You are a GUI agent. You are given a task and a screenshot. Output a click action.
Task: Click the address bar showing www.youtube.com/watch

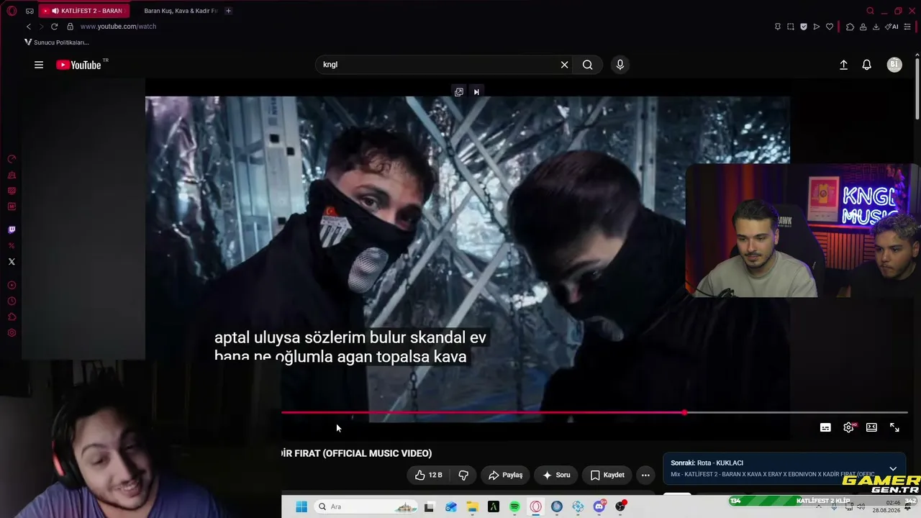(x=118, y=27)
